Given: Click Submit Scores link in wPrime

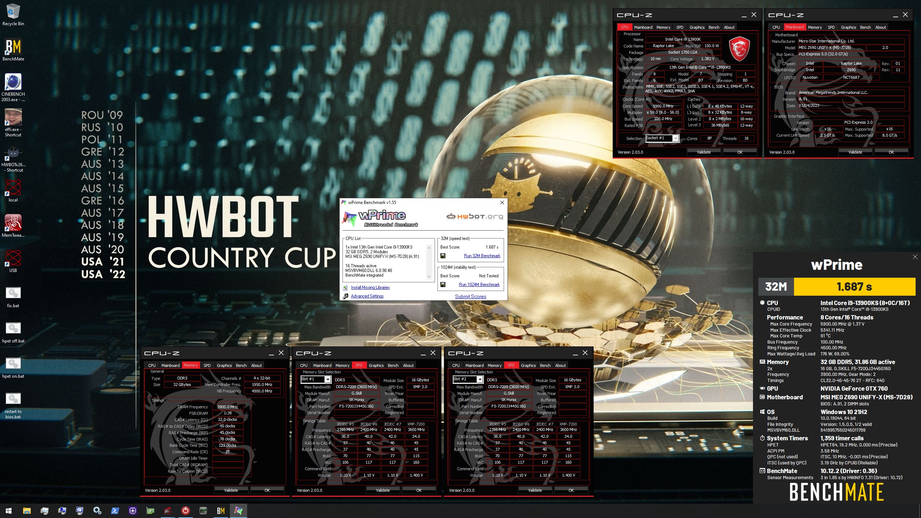Looking at the screenshot, I should tap(471, 296).
